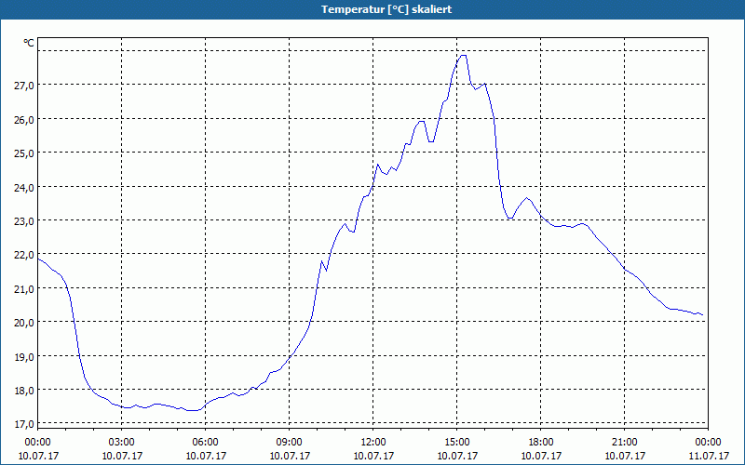This screenshot has width=745, height=465.
Task: Click the °C unit label on the y-axis
Action: click(29, 43)
